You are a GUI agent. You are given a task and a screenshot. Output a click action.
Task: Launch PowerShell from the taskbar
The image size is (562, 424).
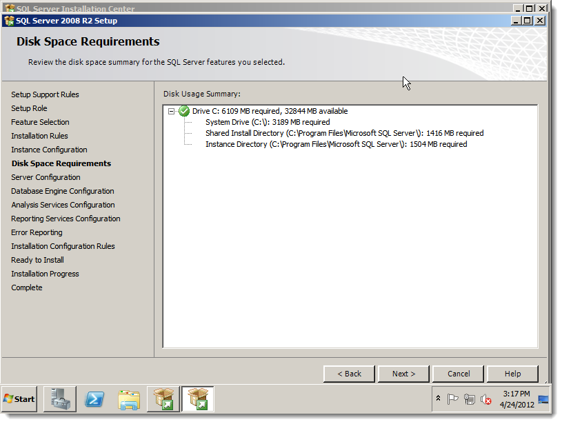[94, 399]
